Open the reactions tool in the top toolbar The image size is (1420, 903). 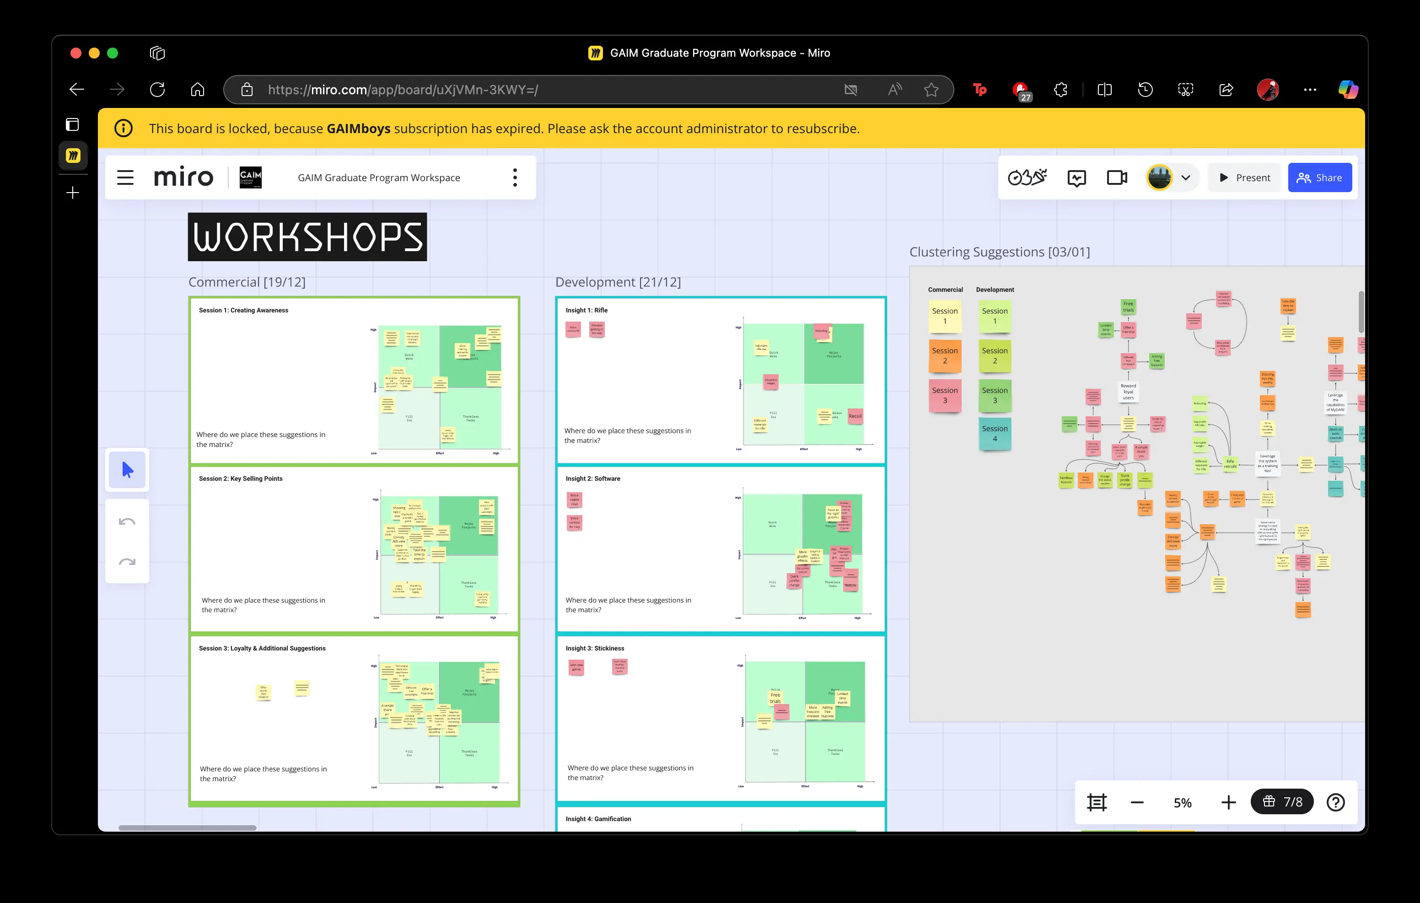[1027, 177]
